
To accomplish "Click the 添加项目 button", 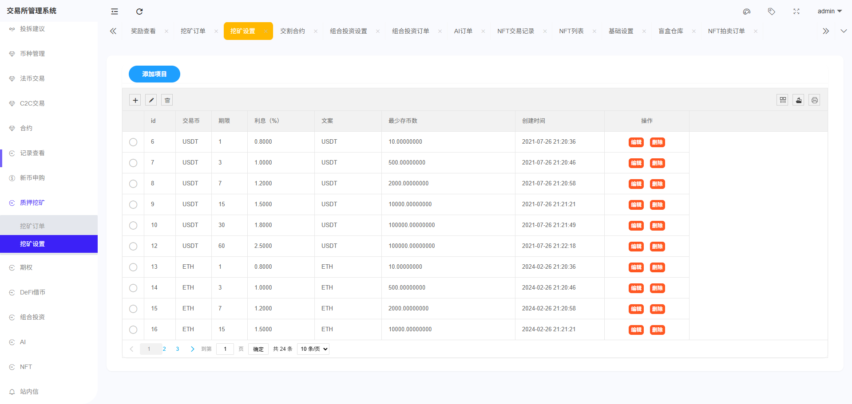I will tap(154, 74).
